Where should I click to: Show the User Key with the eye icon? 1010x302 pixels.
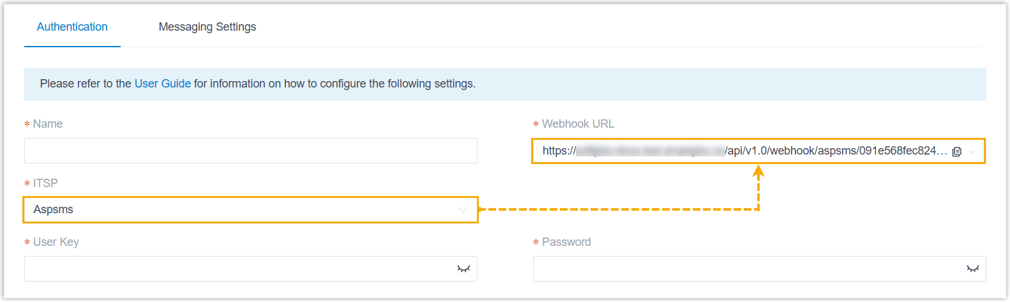pyautogui.click(x=464, y=269)
